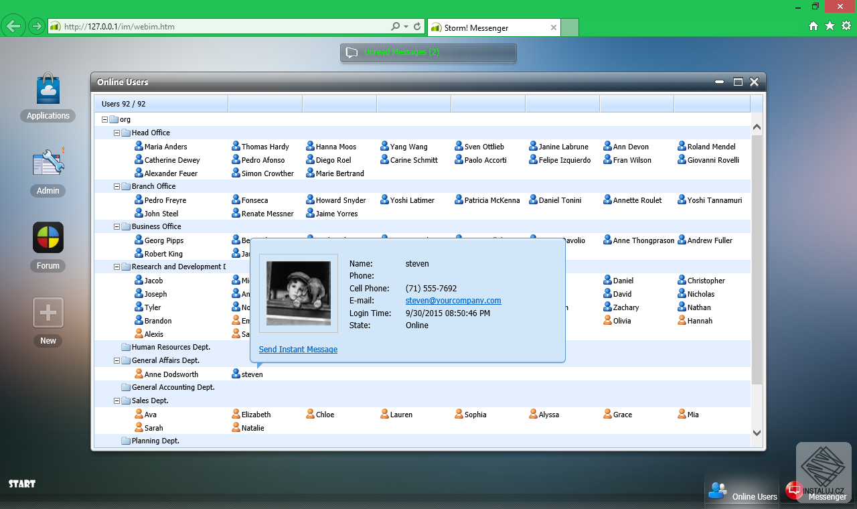Click the Unread Messages (2) button
This screenshot has width=857, height=509.
[x=427, y=52]
